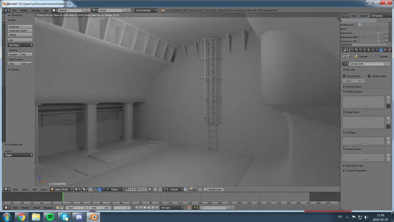Image resolution: width=394 pixels, height=222 pixels.
Task: Toggle the snap magnet icon
Action: pyautogui.click(x=161, y=189)
